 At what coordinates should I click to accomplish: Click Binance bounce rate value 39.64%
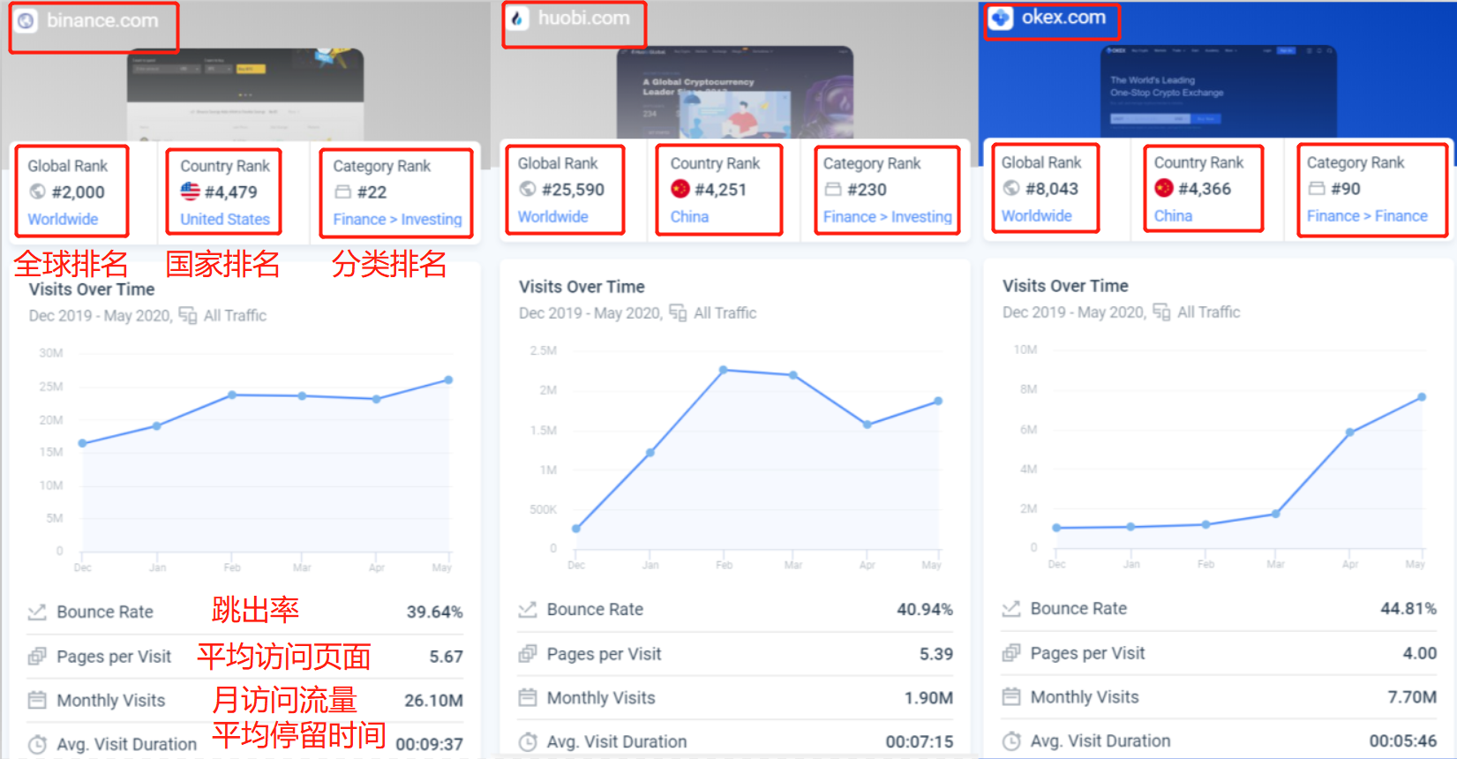pos(434,612)
